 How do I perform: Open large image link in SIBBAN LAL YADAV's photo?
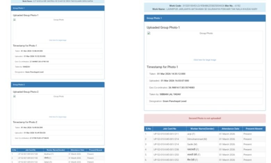[205, 60]
